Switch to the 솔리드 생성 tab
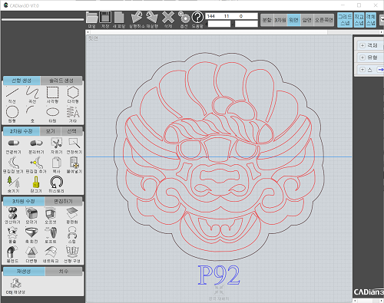 tap(61, 81)
